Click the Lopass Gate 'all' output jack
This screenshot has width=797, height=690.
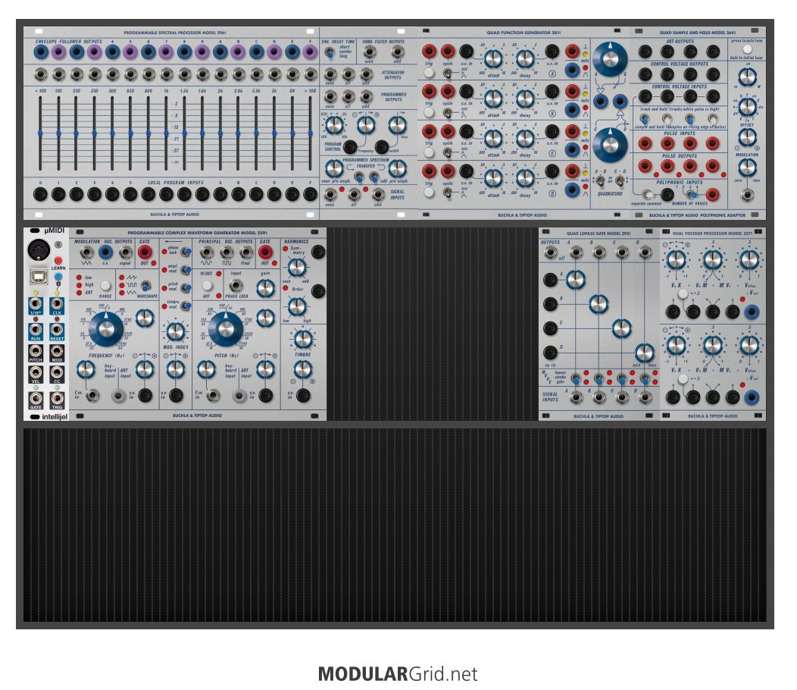(549, 252)
